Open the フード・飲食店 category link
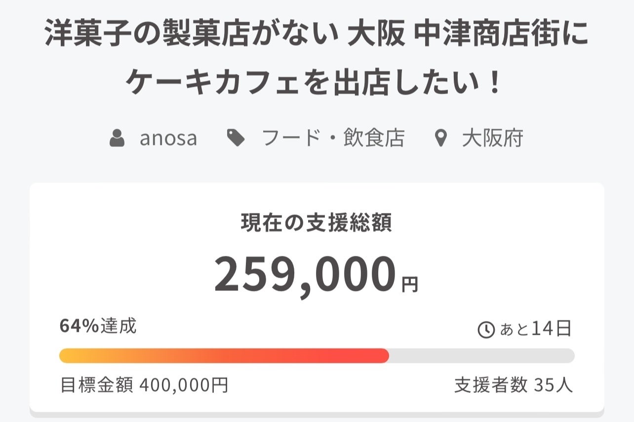The width and height of the screenshot is (634, 422). [333, 139]
